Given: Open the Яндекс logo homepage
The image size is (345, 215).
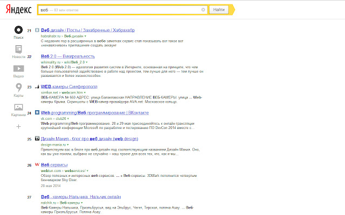Looking at the screenshot, I should tap(17, 10).
